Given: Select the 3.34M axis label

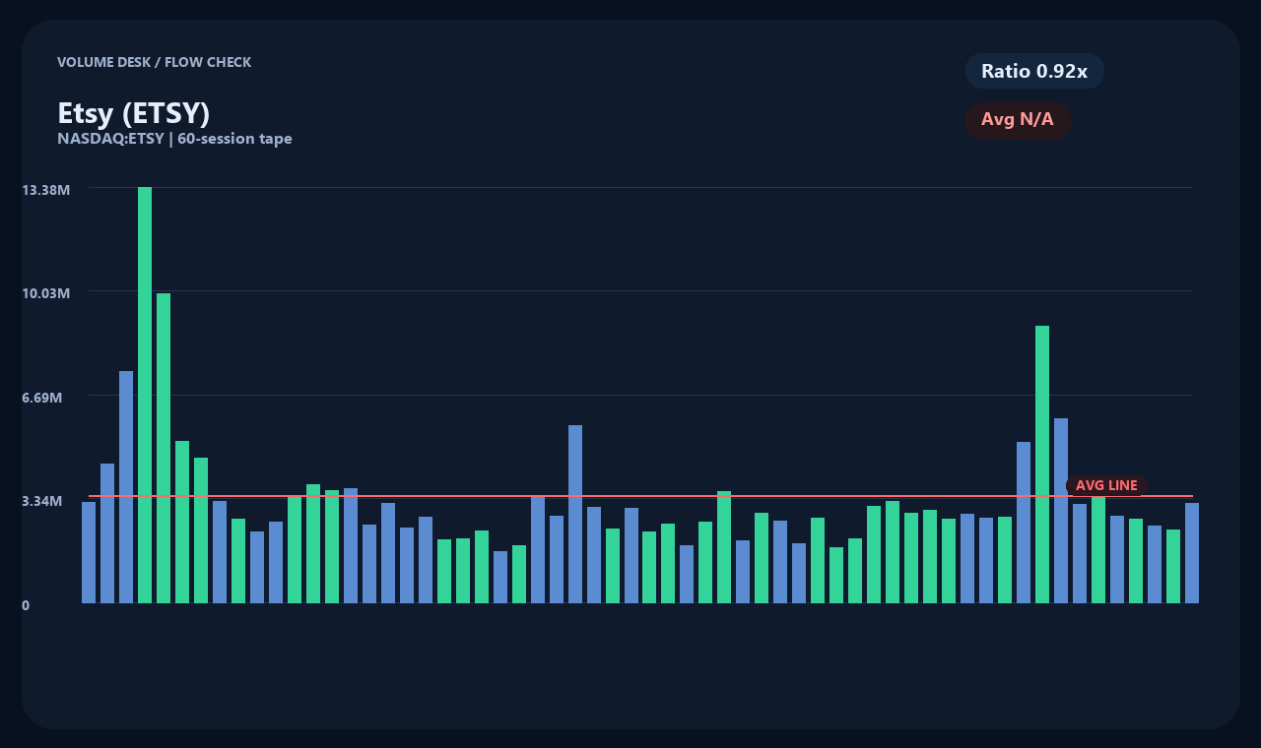Looking at the screenshot, I should tap(42, 501).
